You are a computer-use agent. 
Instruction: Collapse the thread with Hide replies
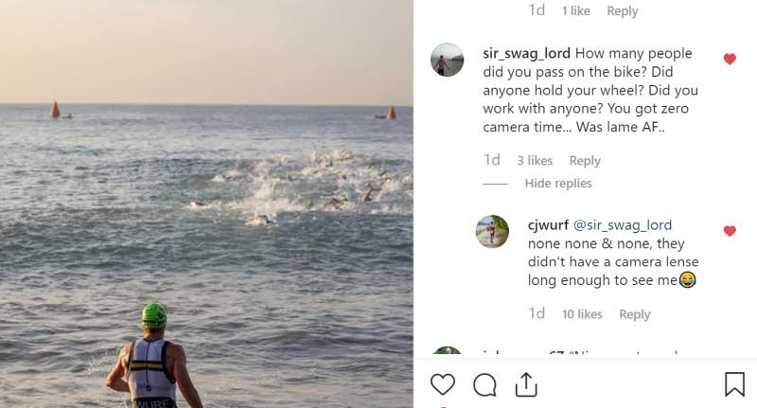558,183
